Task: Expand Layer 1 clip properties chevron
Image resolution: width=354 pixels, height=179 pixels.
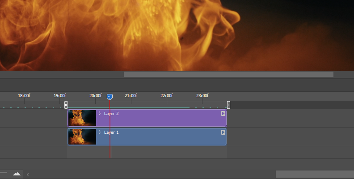Action: [x=100, y=132]
